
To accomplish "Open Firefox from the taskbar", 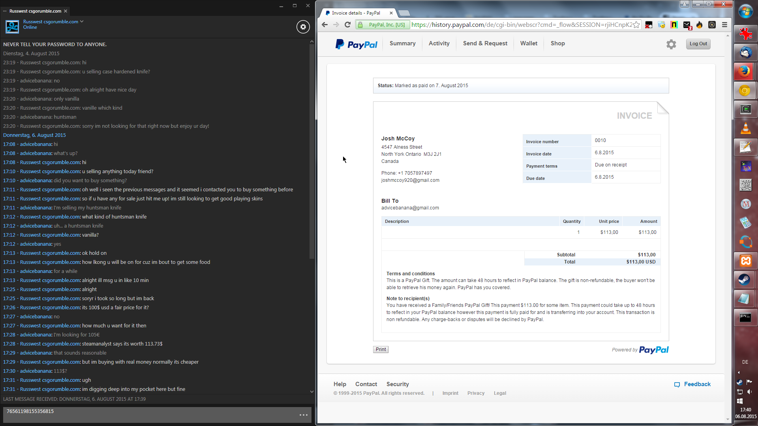I will click(x=745, y=71).
